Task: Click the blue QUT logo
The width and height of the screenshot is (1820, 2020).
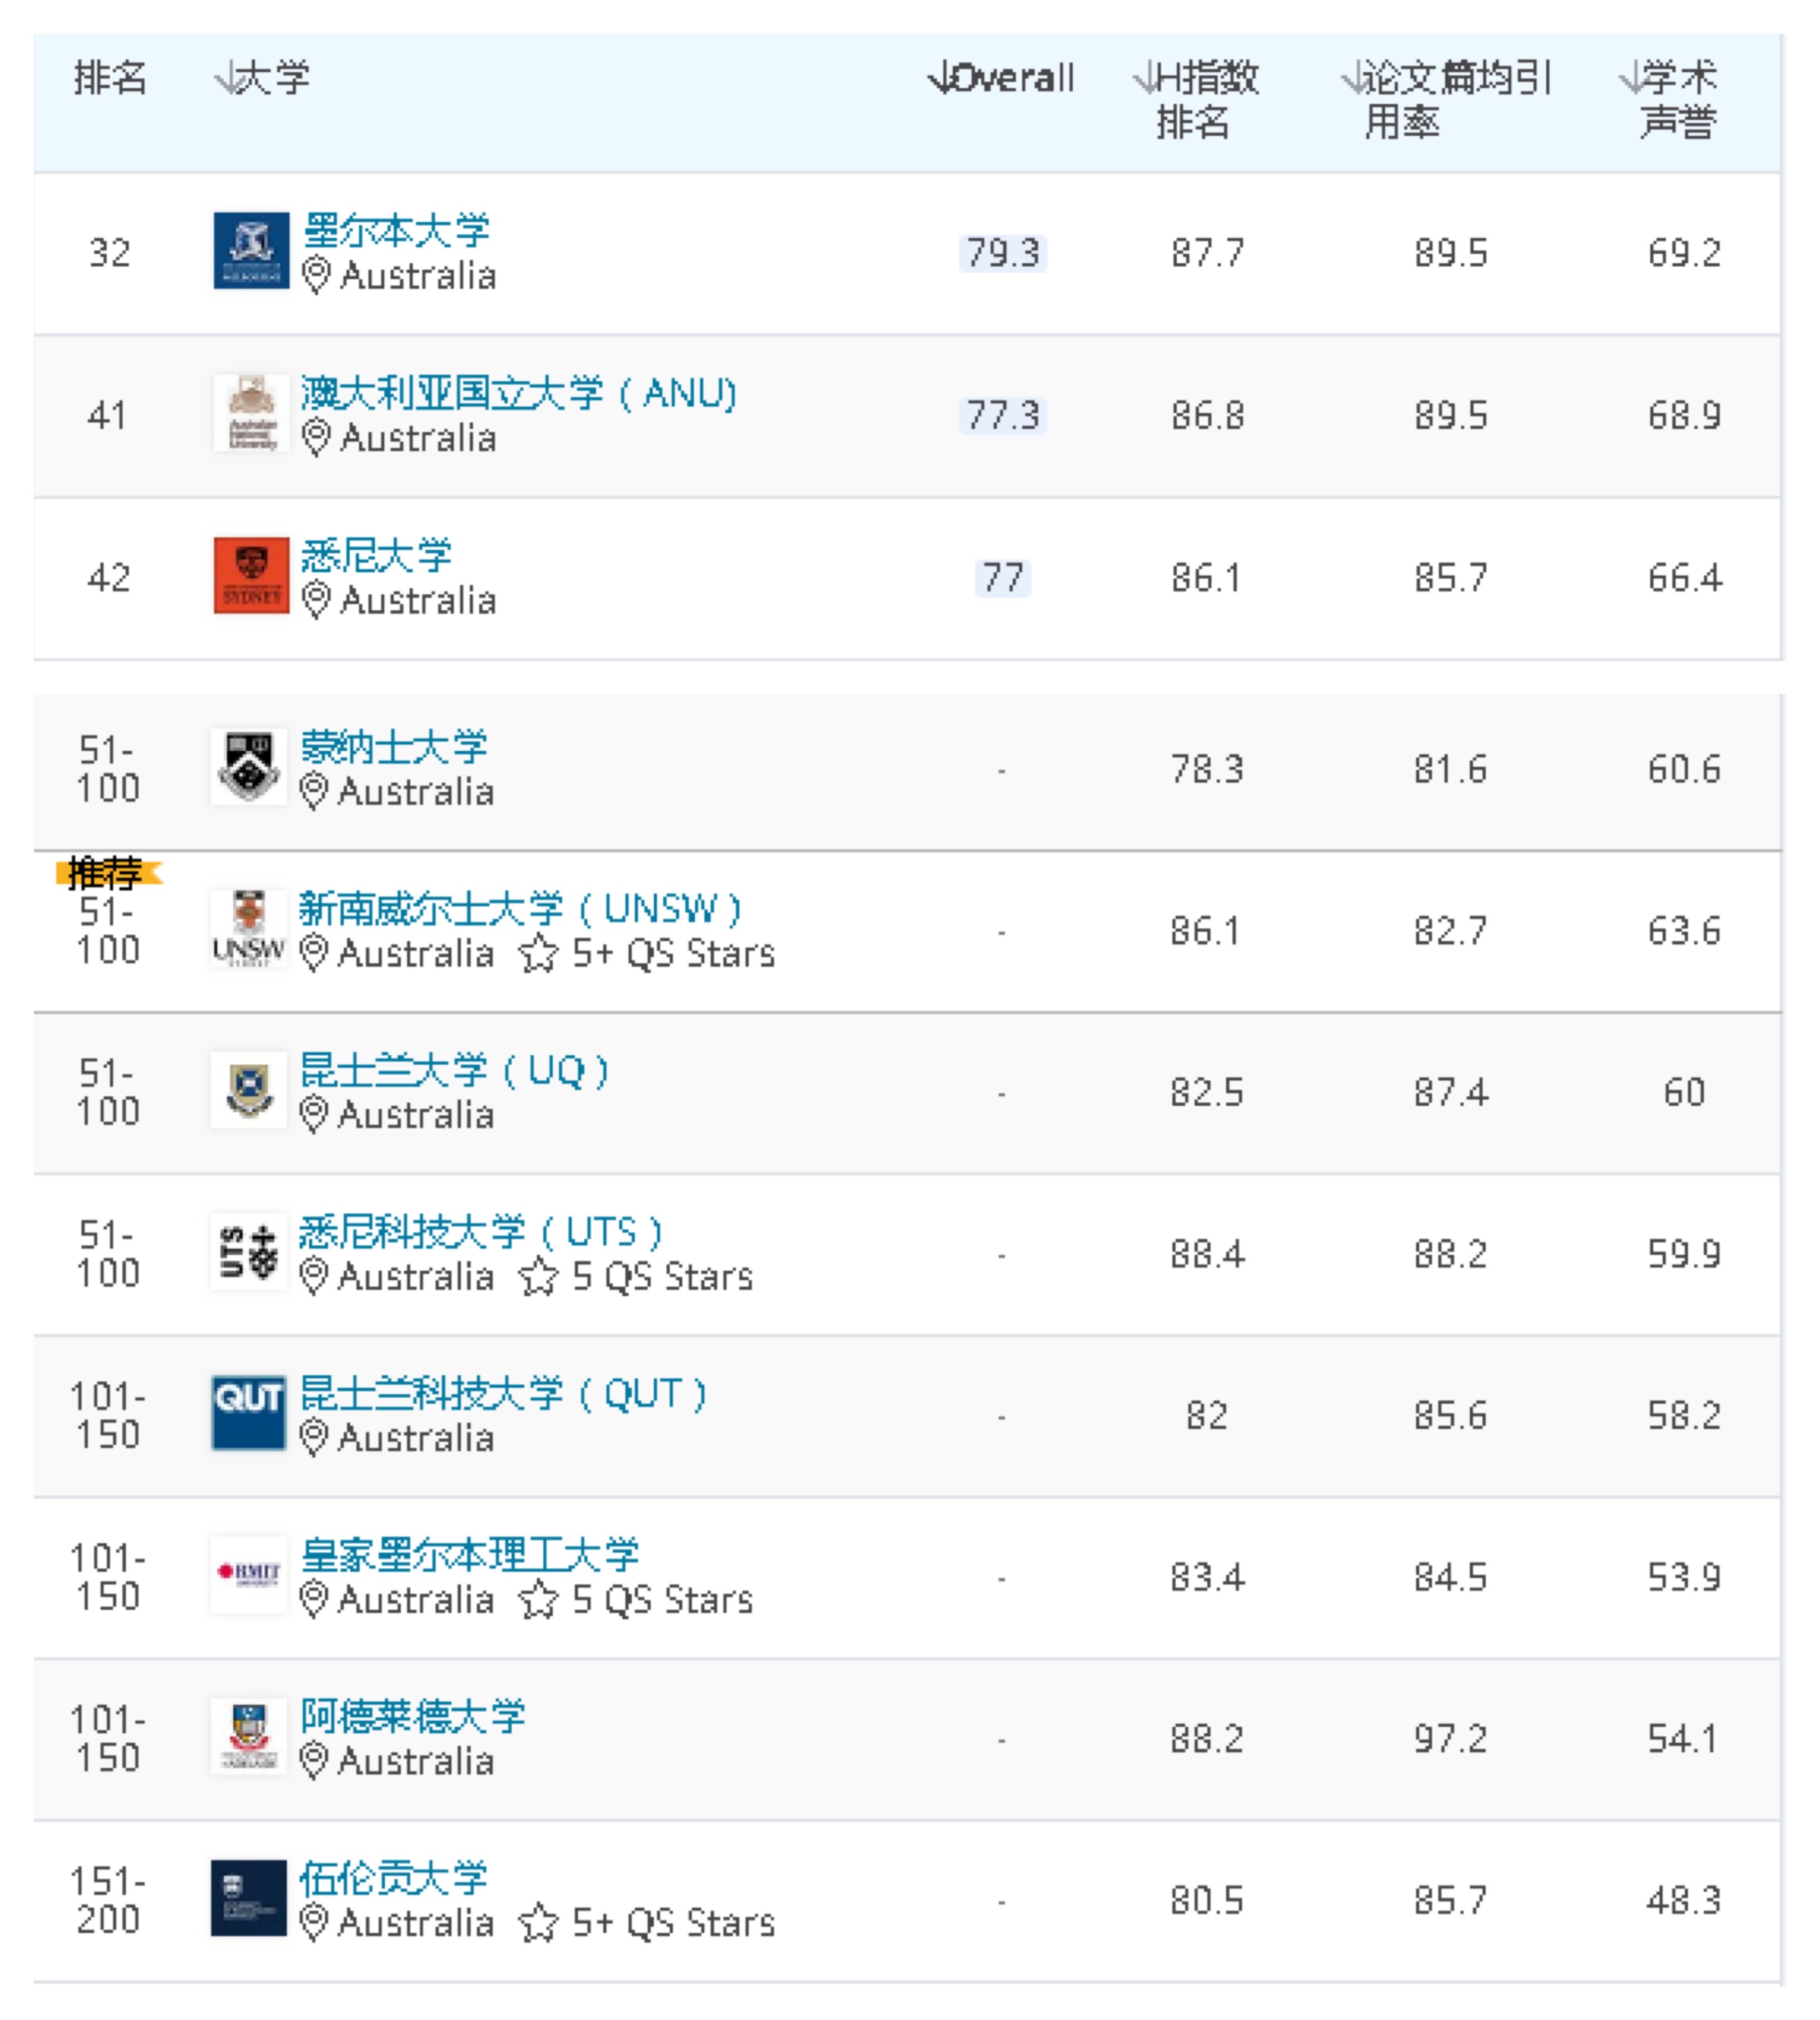Action: (x=249, y=1413)
